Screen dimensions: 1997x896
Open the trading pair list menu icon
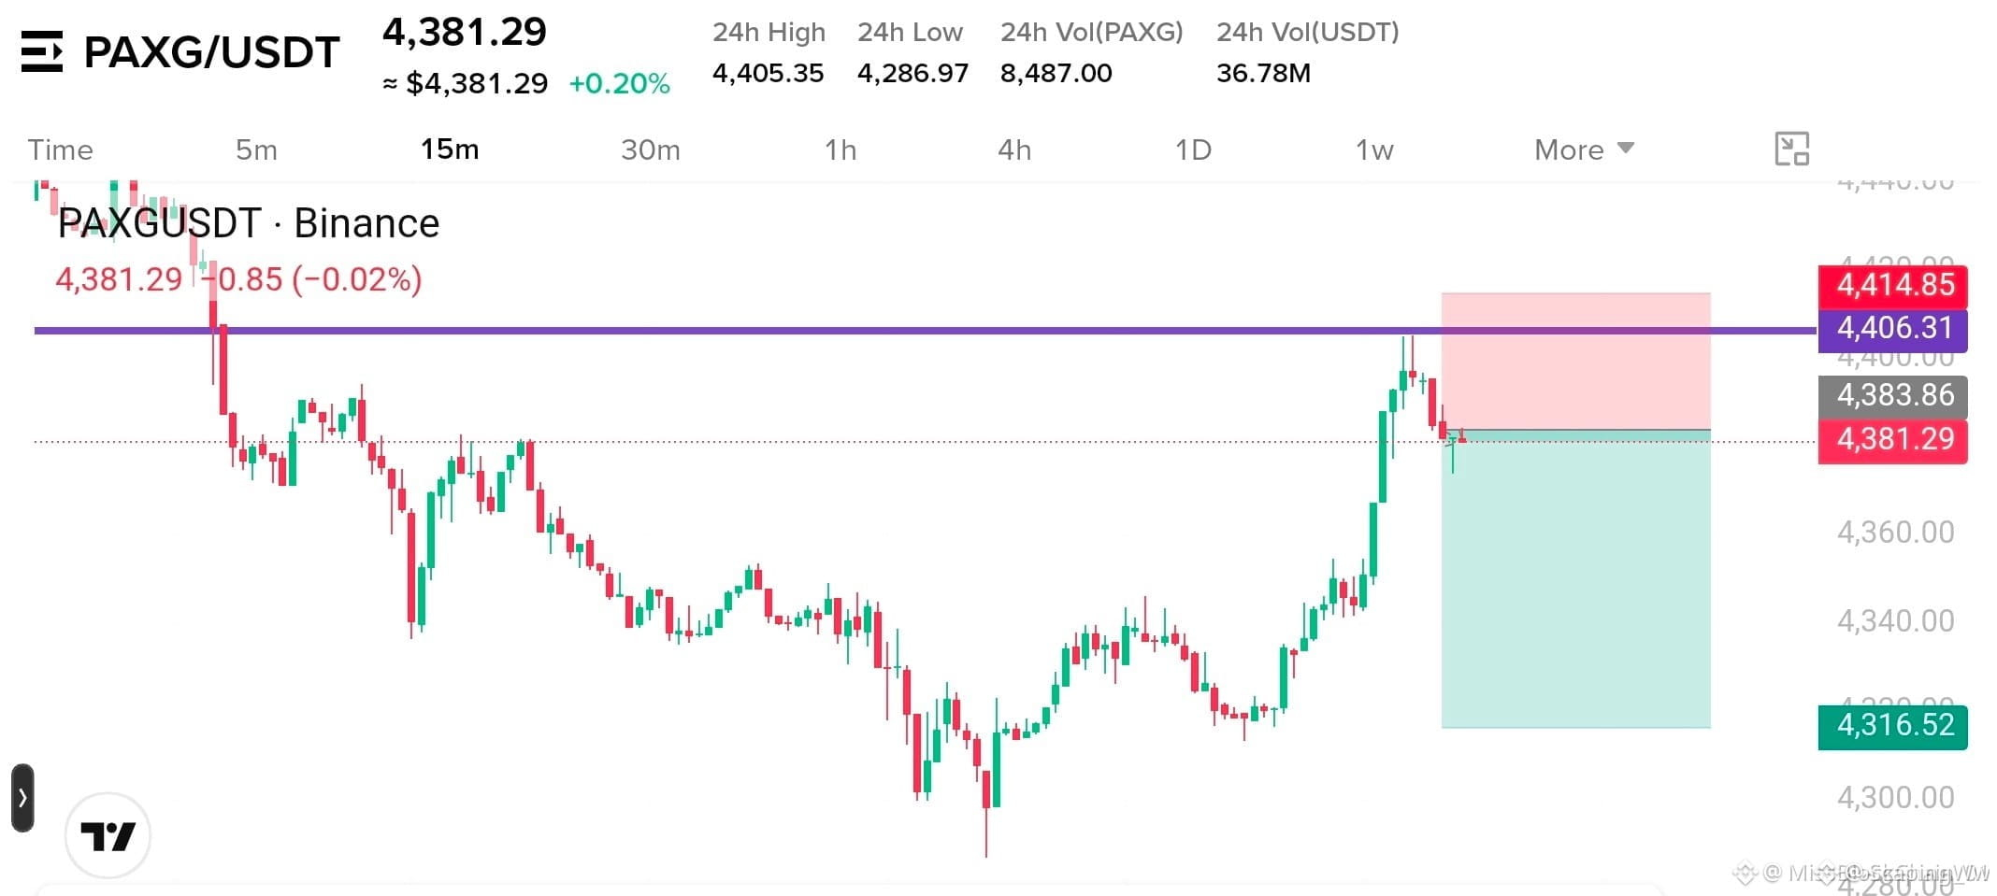pyautogui.click(x=42, y=51)
